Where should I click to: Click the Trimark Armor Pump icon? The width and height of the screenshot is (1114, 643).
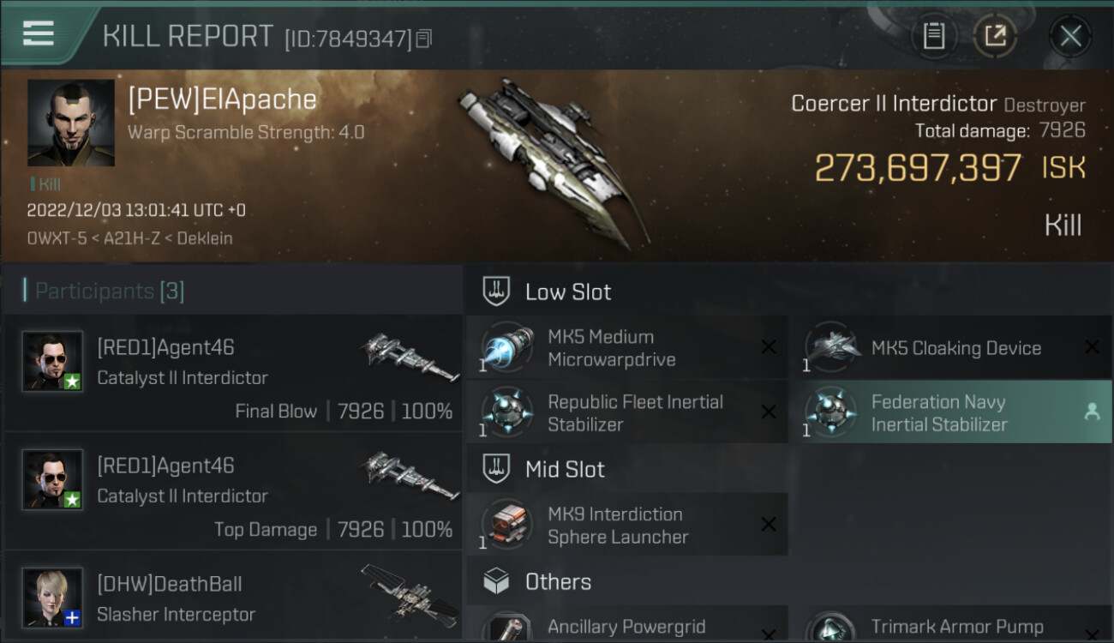[831, 628]
